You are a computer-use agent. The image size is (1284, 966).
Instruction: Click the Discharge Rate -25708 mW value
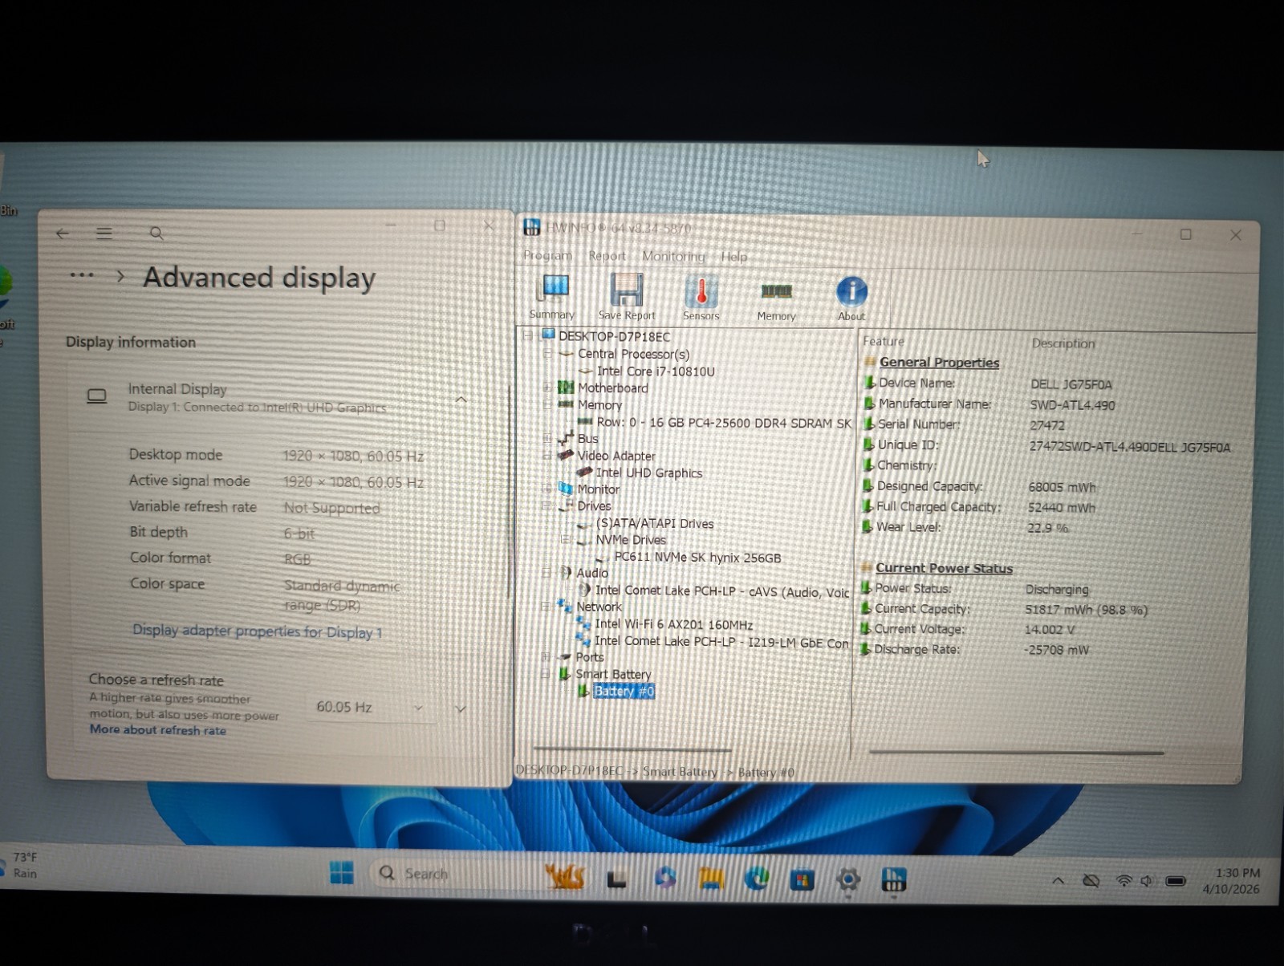1056,650
